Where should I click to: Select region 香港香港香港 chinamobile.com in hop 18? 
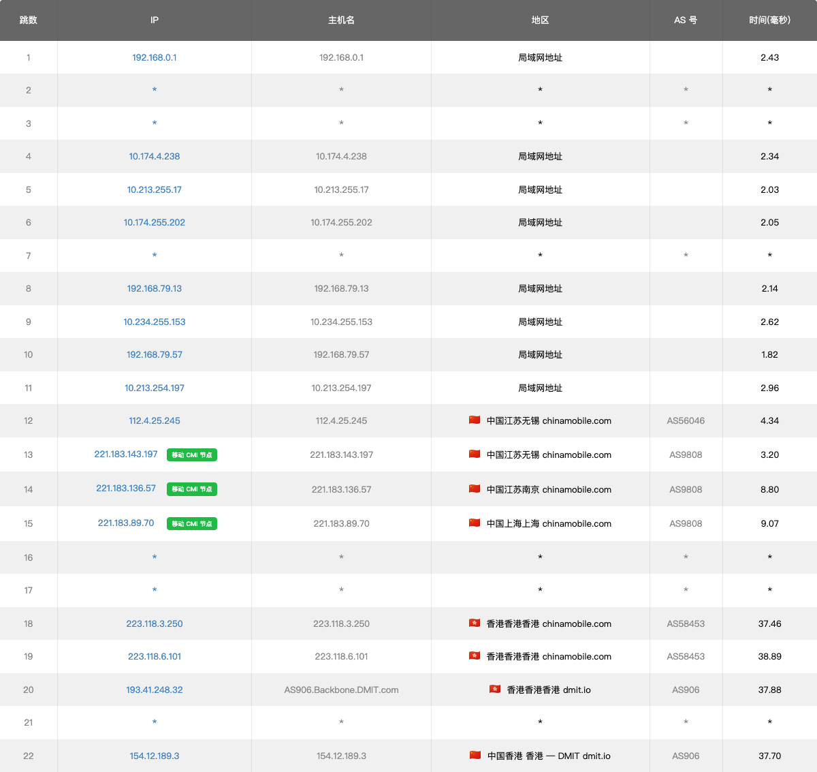click(x=549, y=623)
